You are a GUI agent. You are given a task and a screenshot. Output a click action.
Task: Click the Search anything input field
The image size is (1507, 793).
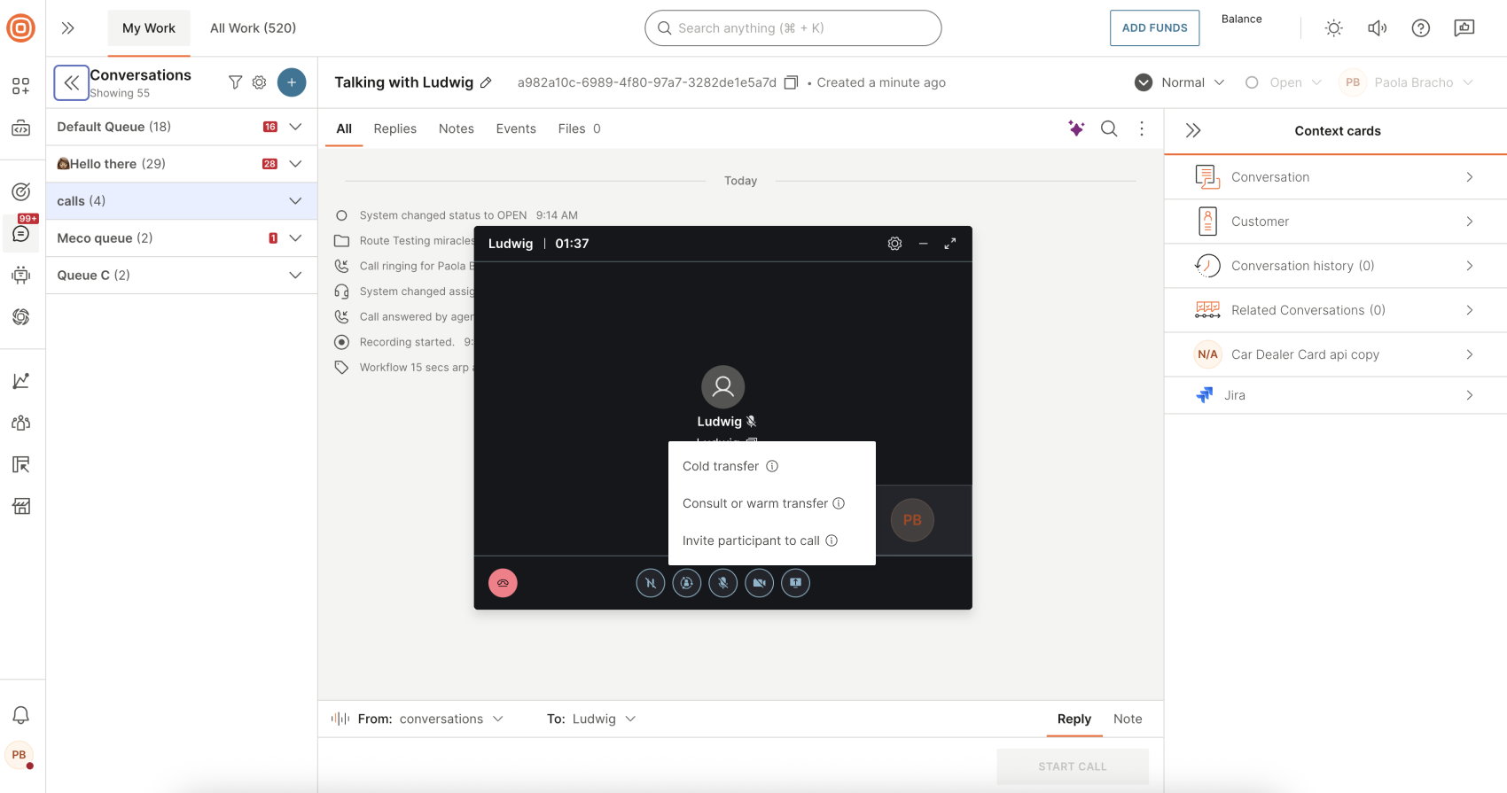(x=793, y=28)
